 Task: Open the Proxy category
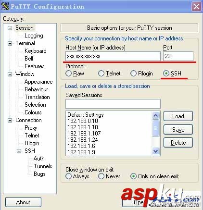[31, 128]
